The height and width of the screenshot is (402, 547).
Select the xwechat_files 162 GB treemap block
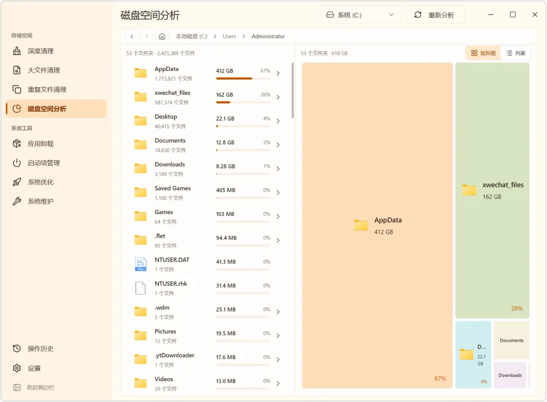(492, 190)
